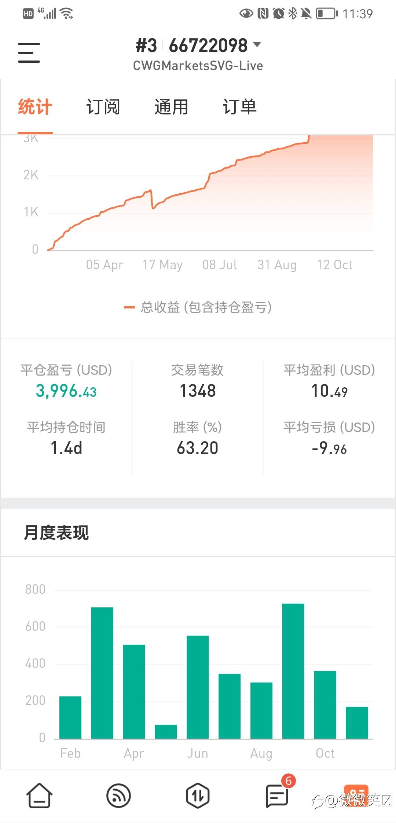Tap the eye comfort status icon
The width and height of the screenshot is (396, 823).
246,14
